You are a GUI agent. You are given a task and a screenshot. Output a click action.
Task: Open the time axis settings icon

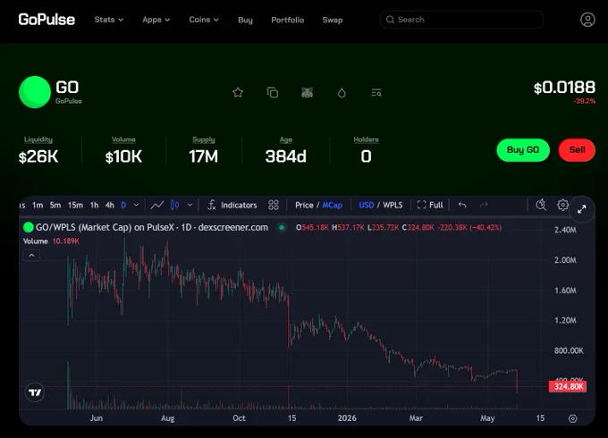[x=573, y=418]
